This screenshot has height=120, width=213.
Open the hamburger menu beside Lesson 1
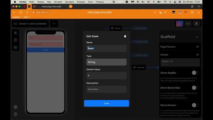15,24
